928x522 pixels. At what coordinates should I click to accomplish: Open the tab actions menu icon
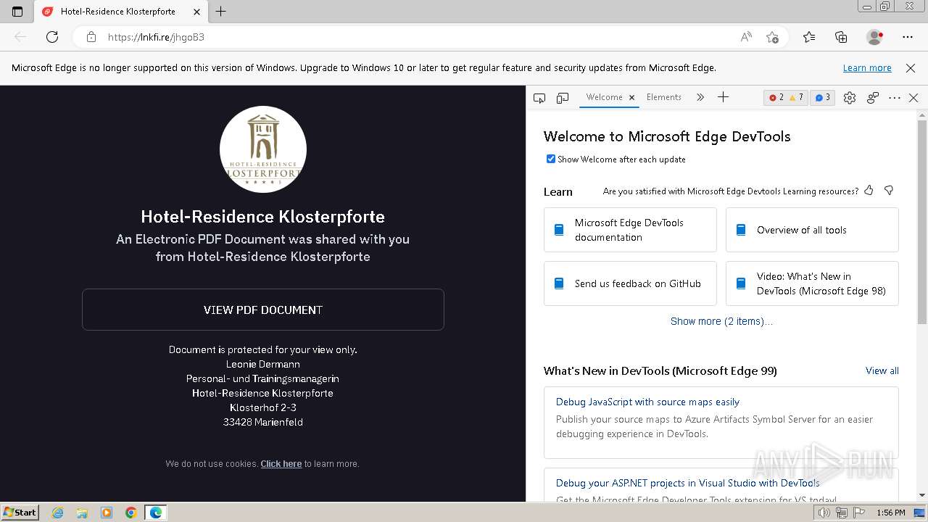pos(17,12)
